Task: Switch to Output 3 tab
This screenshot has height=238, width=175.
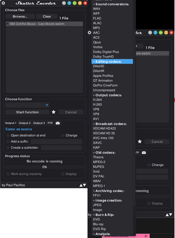Action: (x=39, y=123)
